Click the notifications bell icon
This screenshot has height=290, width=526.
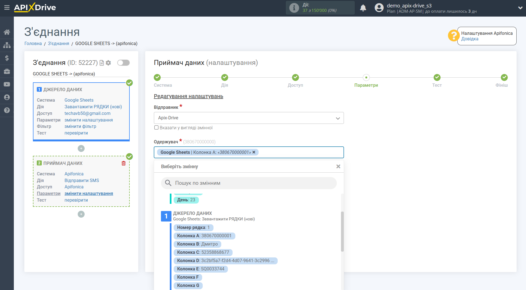click(x=363, y=8)
